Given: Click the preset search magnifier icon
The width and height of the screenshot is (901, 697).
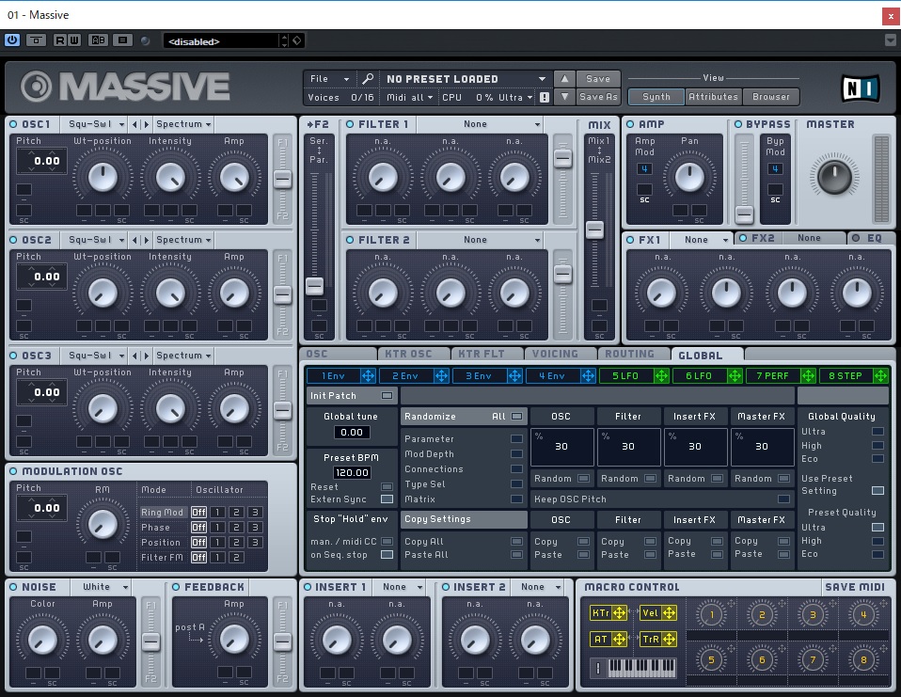Looking at the screenshot, I should pyautogui.click(x=368, y=78).
